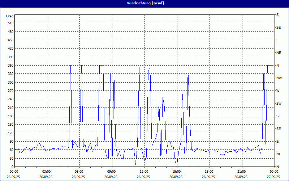Click the SW compass label on the right axis

click(279, 104)
